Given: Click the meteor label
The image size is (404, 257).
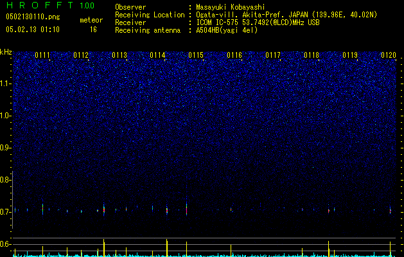Looking at the screenshot, I should 91,20.
